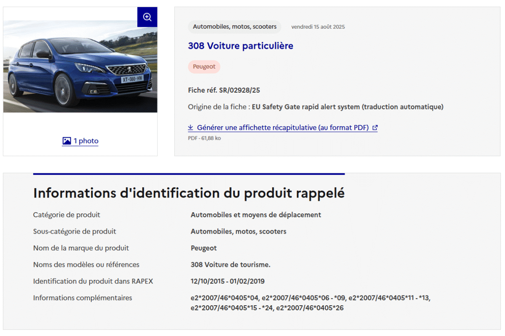Select value 'Automobiles et moyens de déplacement'
Screen dimensions: 505x336
click(256, 215)
